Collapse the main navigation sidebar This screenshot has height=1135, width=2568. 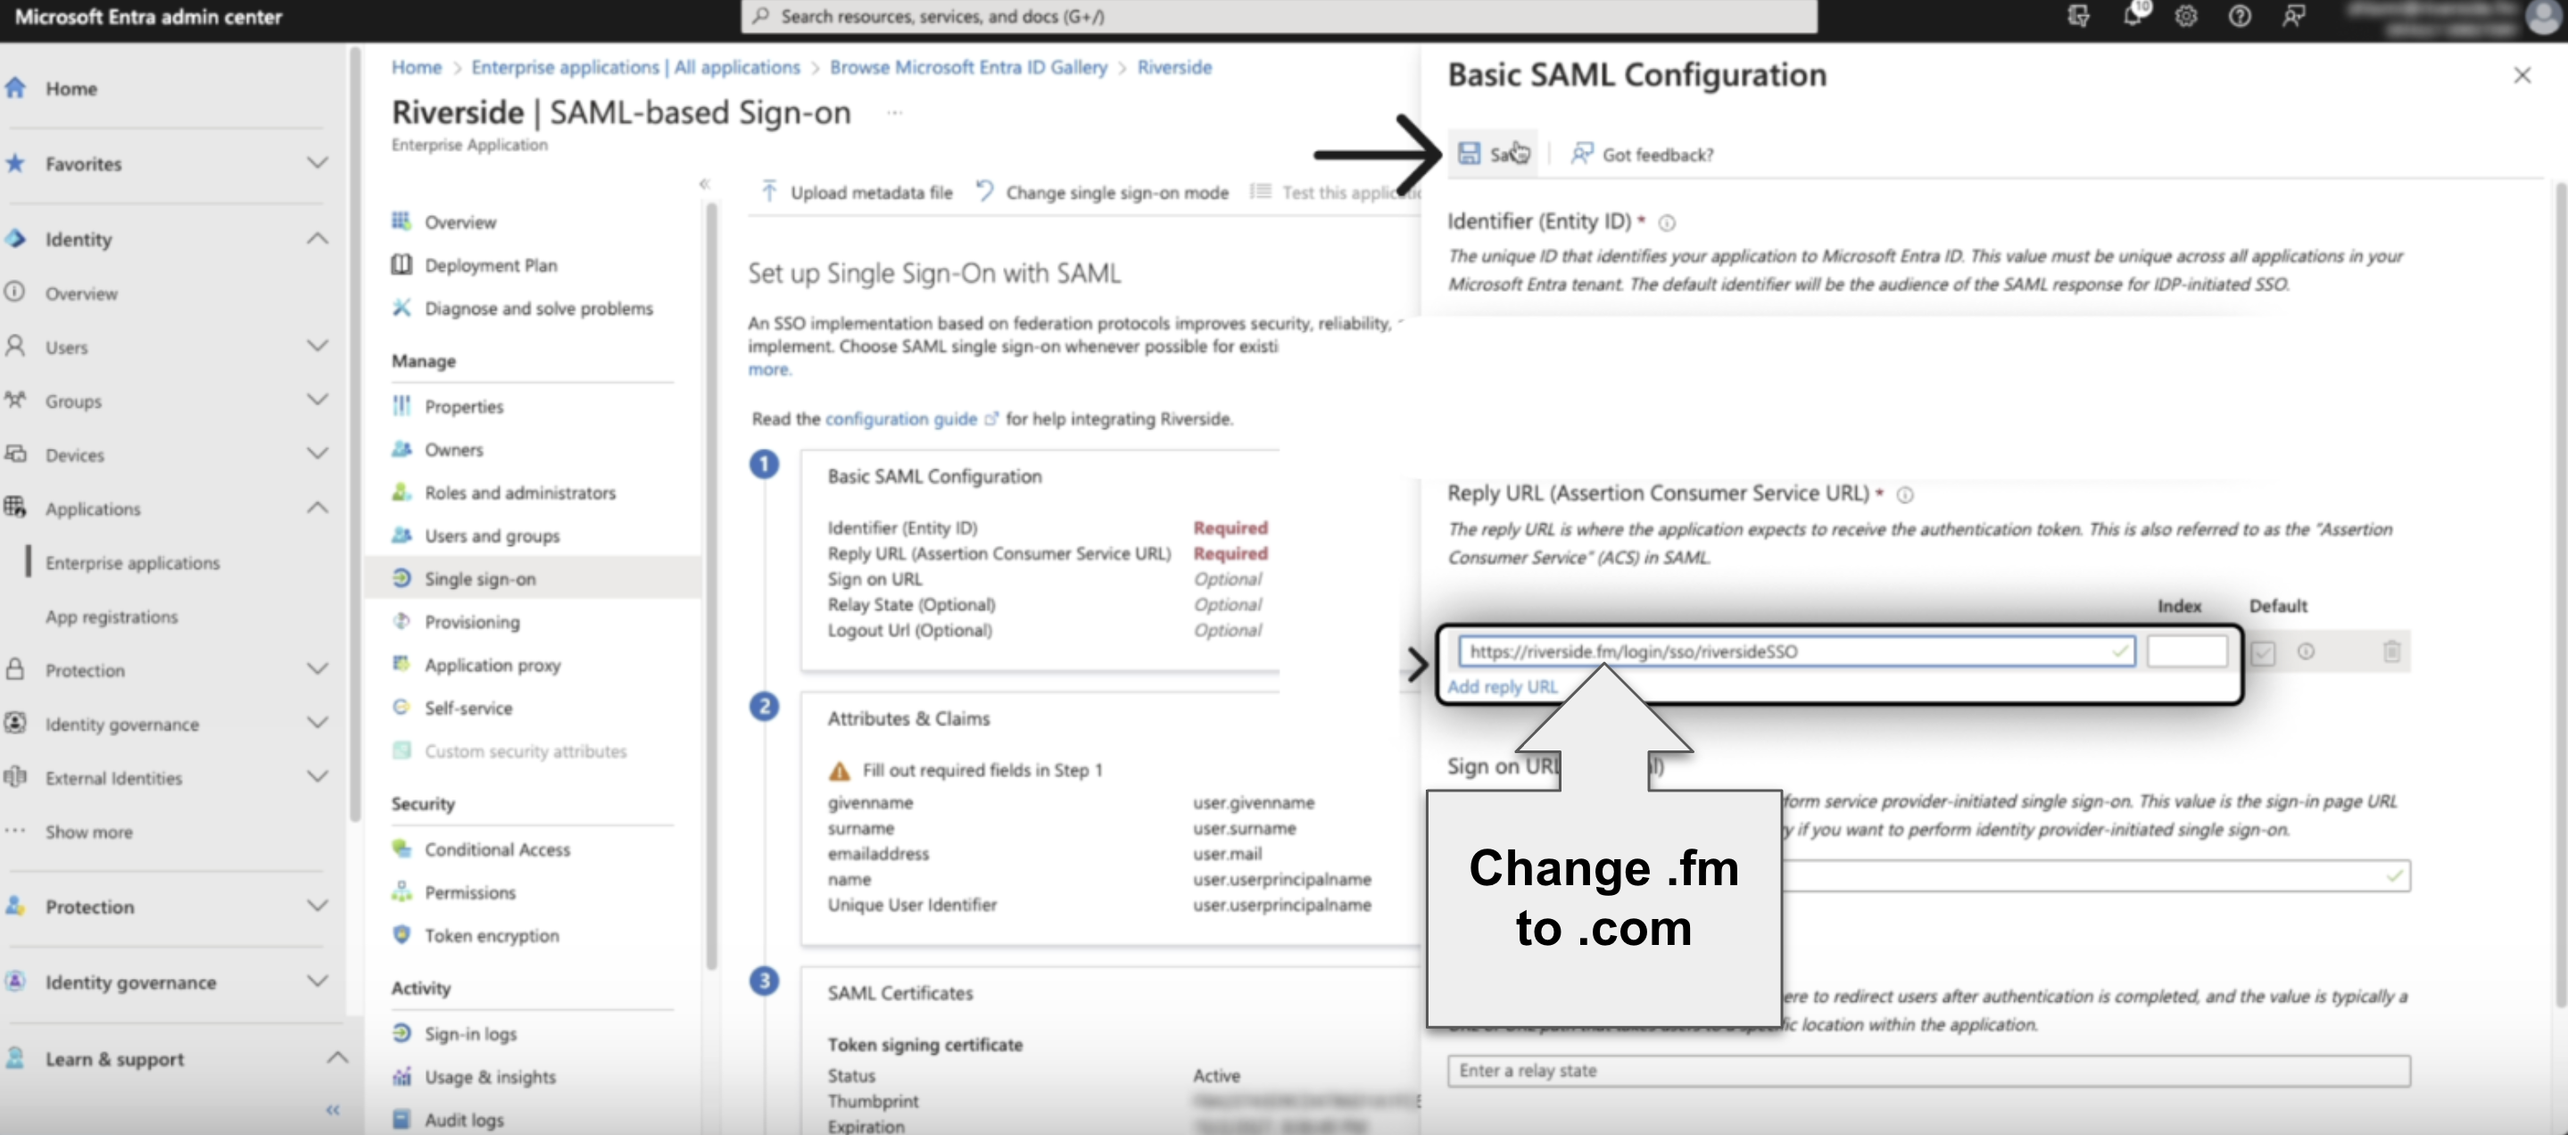(x=332, y=1109)
